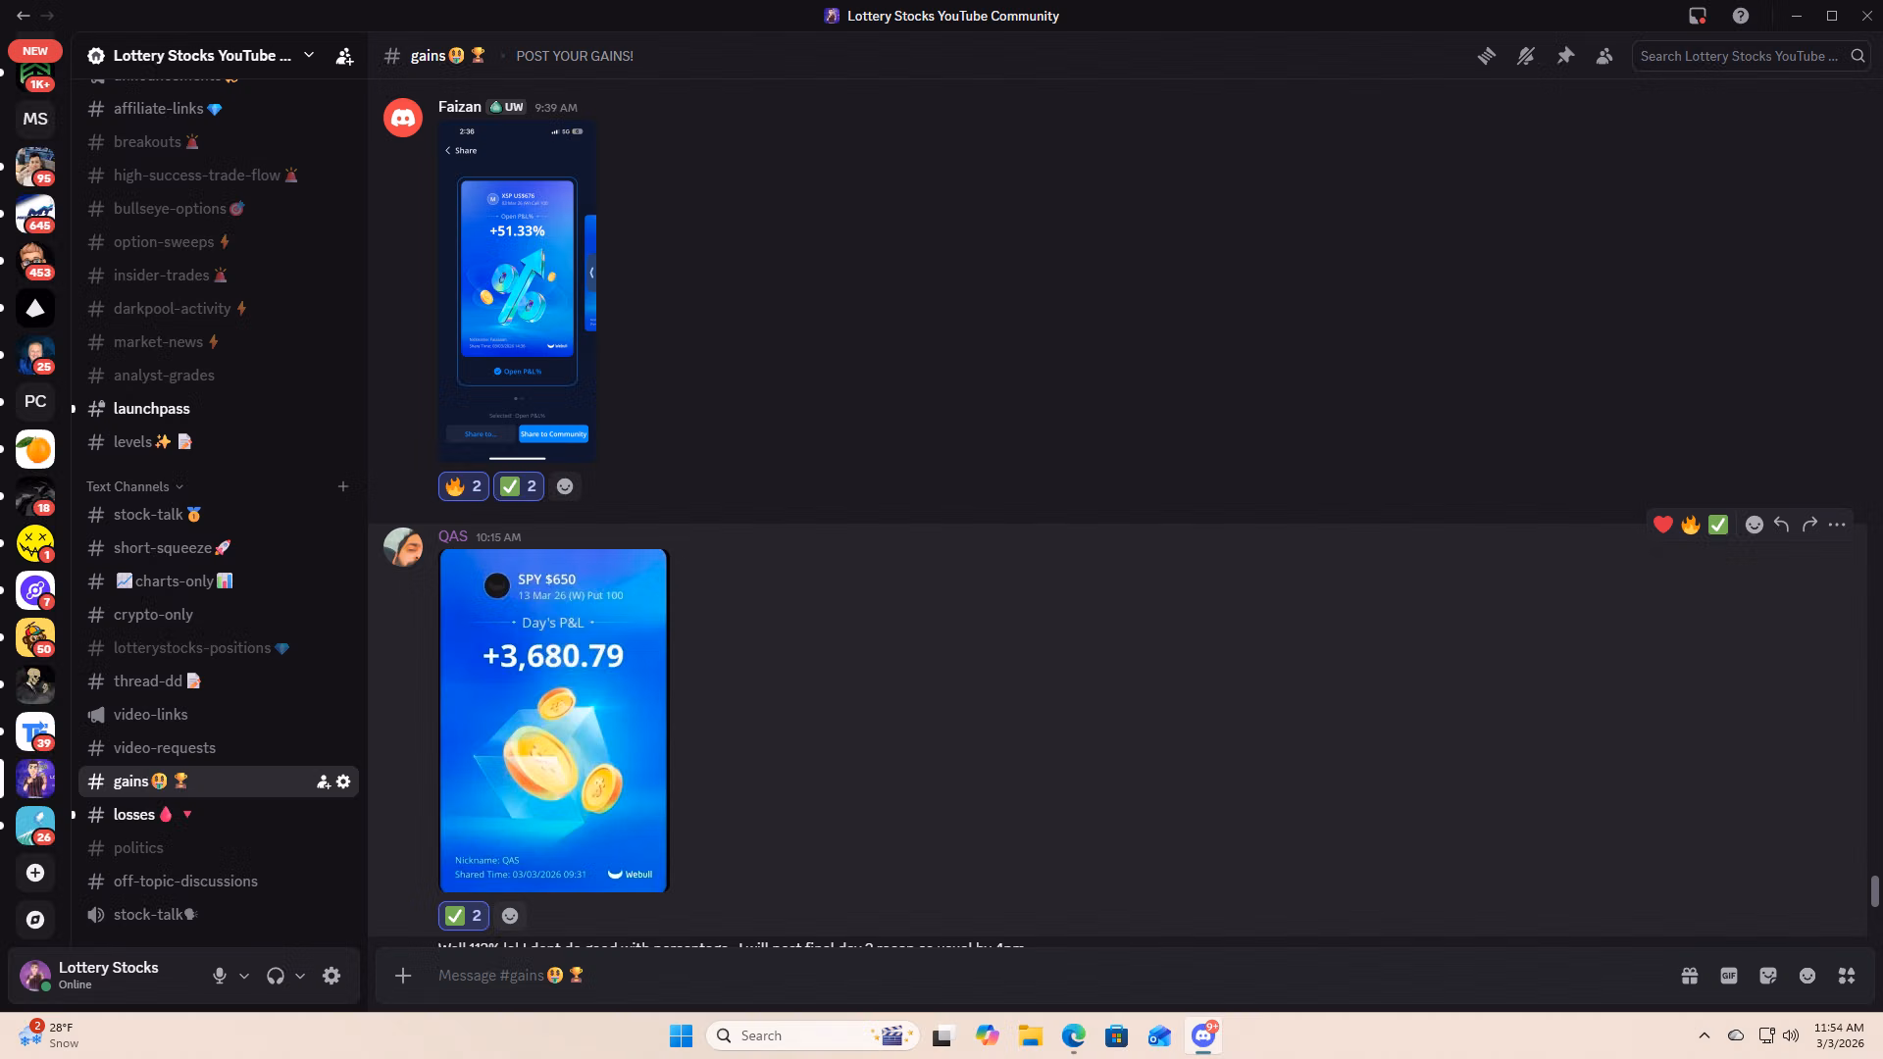Click the plus attachment button in message bar
This screenshot has width=1883, height=1059.
point(403,976)
